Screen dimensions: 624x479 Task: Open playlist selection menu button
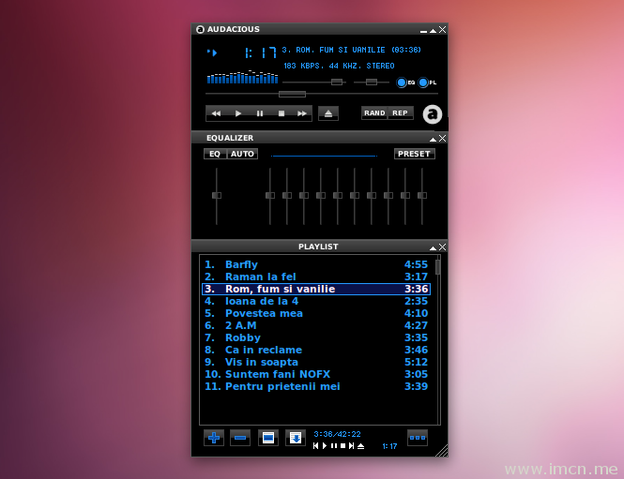point(268,438)
